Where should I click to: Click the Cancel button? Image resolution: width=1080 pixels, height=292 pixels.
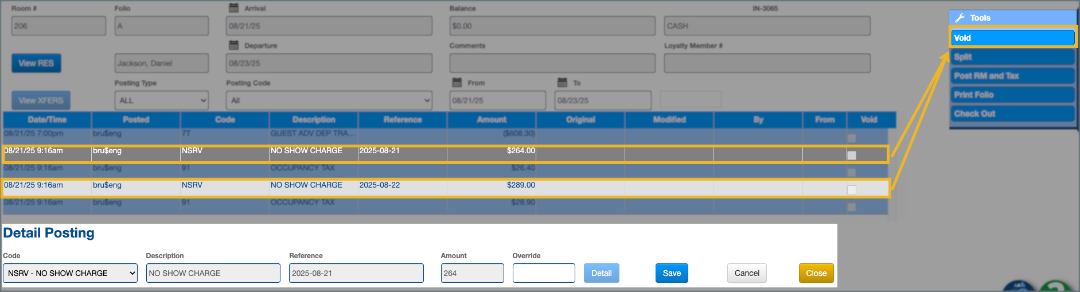coord(746,273)
